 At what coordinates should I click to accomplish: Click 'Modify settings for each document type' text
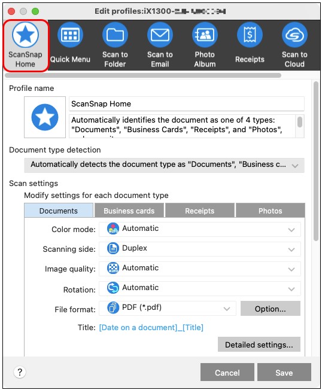96,195
